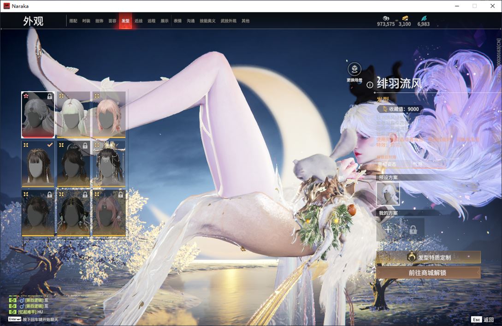The image size is (502, 326).
Task: Click the 外观 page title
Action: coord(33,21)
